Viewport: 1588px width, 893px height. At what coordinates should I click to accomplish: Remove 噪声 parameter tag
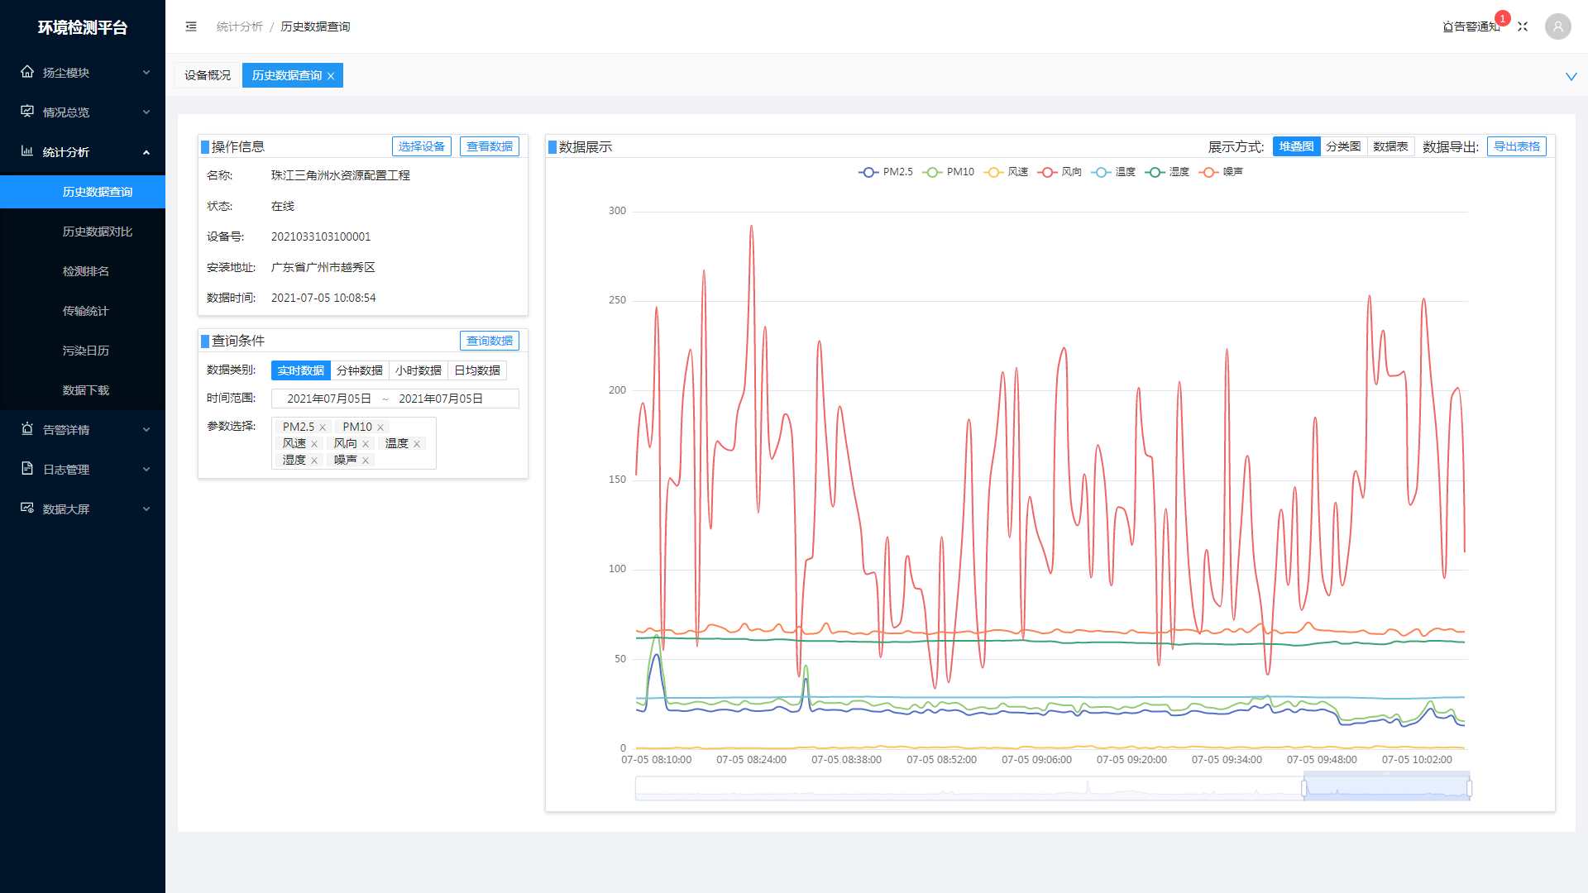click(366, 461)
